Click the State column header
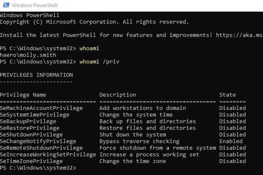 tap(228, 95)
